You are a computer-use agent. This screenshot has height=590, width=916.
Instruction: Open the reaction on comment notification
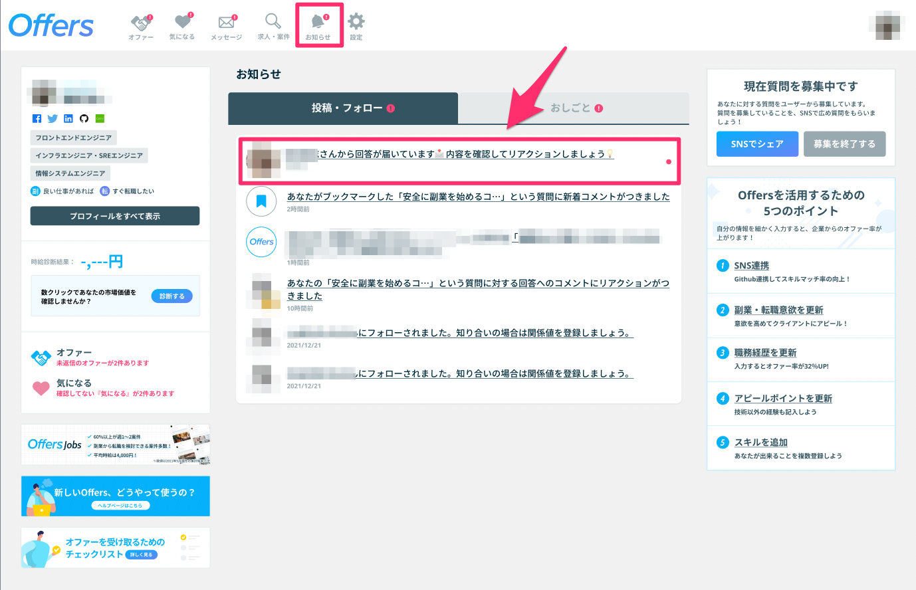pos(478,290)
